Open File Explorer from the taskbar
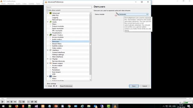Viewport: 193px width, 108px height. click(89, 106)
